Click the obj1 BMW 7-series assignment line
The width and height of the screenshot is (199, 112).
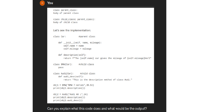[x=73, y=85]
